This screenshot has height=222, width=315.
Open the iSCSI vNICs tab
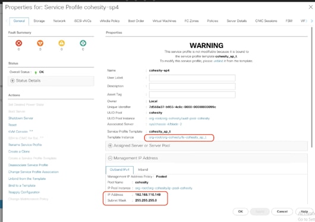coord(83,21)
